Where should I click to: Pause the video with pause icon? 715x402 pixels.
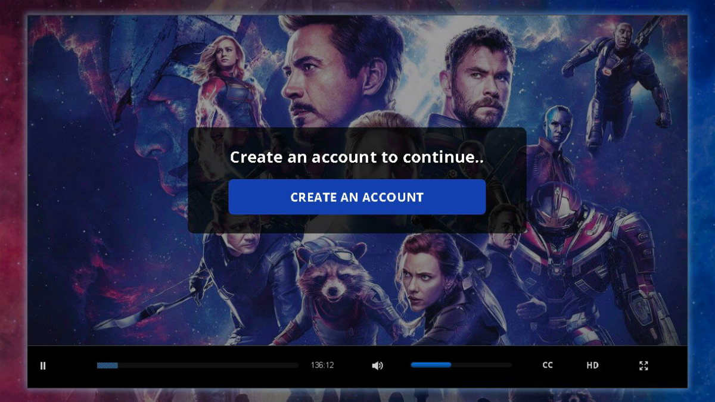tap(43, 366)
